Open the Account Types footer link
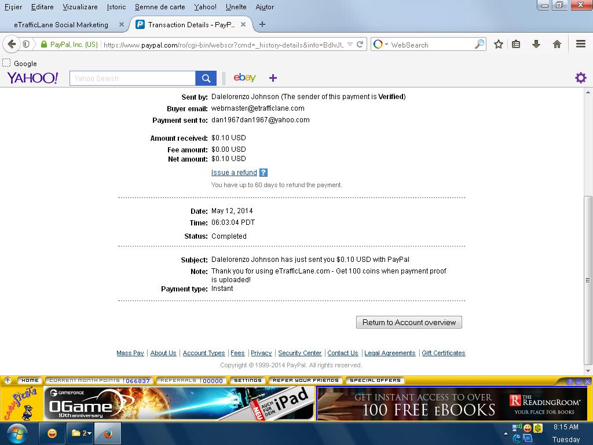Viewport: 593px width, 445px height. pos(204,353)
